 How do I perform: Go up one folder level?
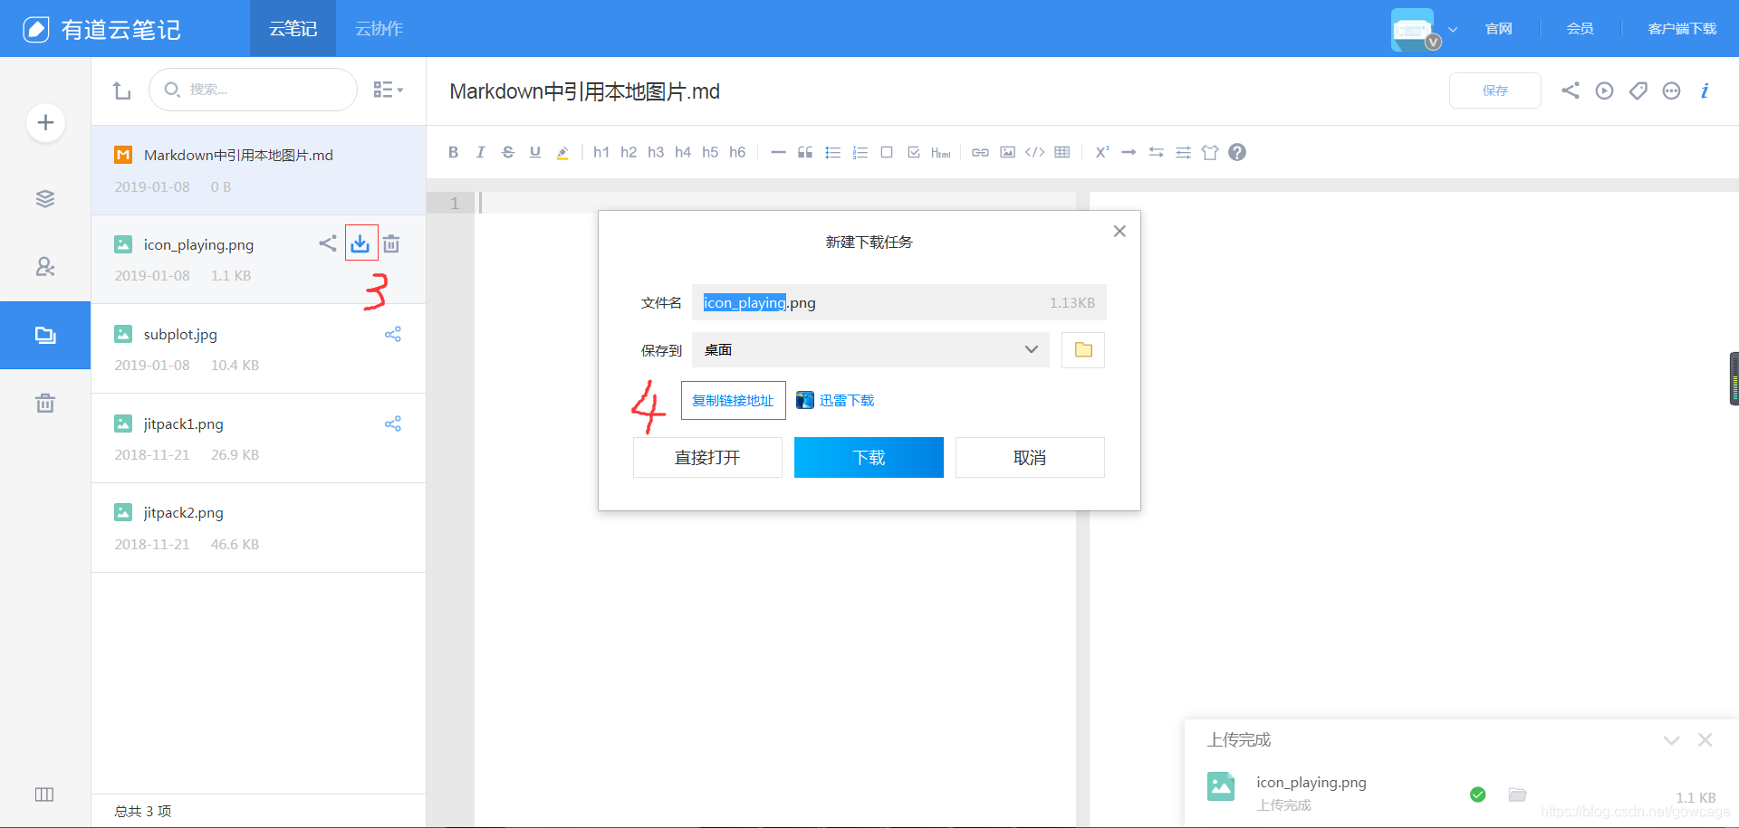click(121, 90)
